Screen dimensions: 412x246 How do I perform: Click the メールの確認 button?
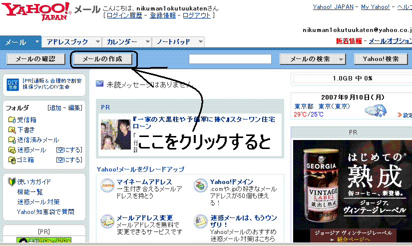(x=35, y=59)
